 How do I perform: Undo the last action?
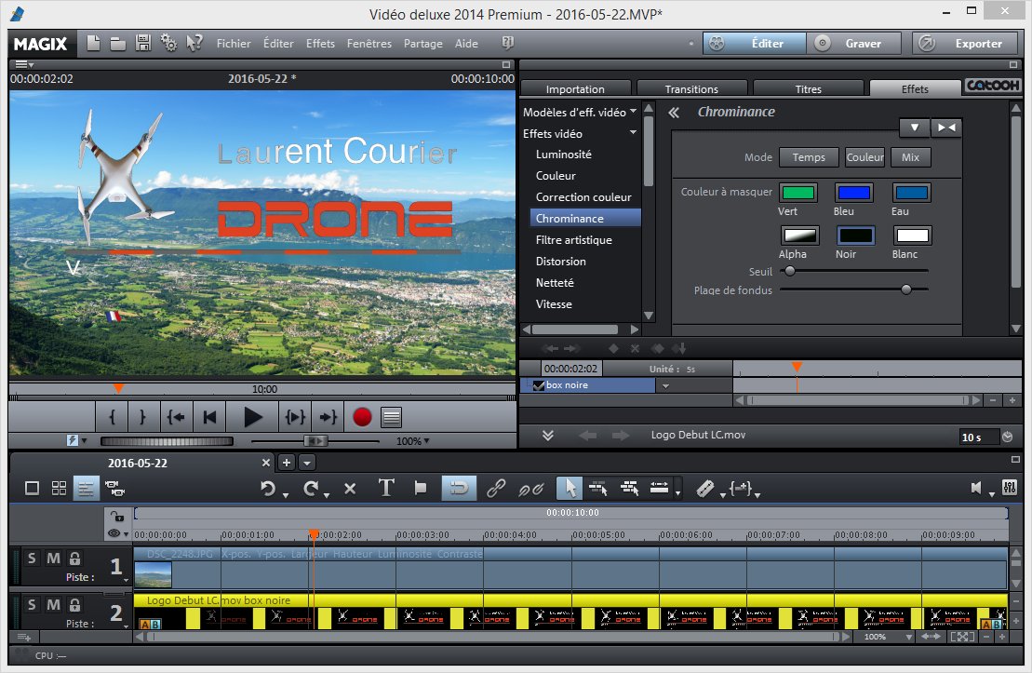(x=267, y=489)
